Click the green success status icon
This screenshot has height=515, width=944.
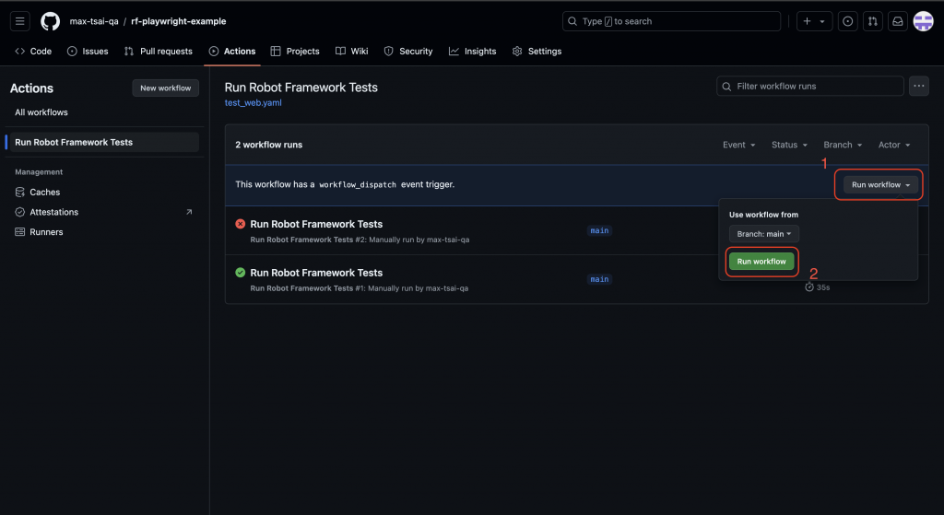click(241, 273)
